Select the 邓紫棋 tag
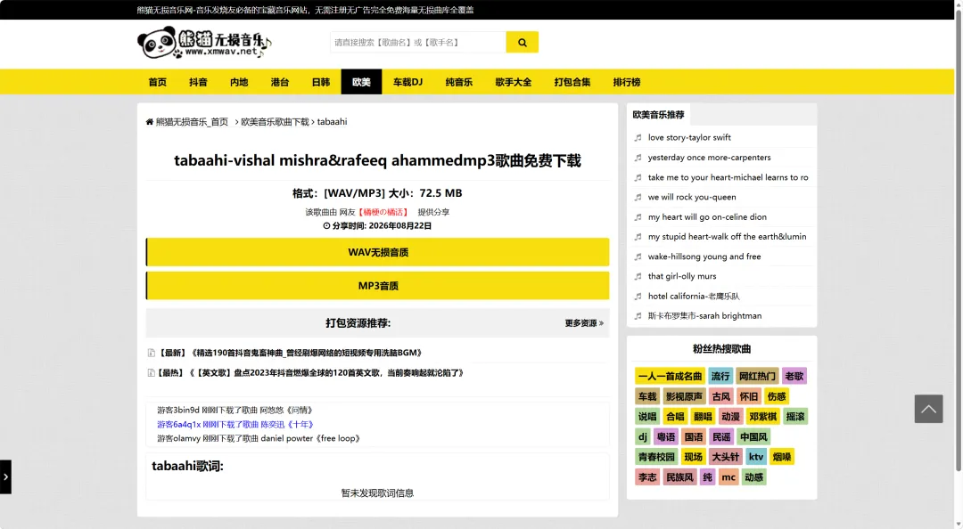 click(762, 417)
